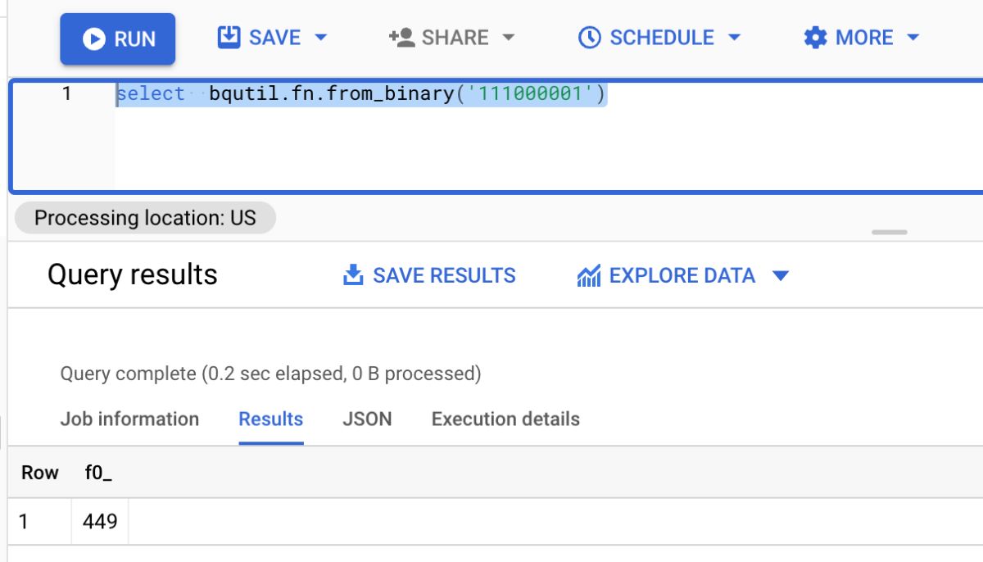Click the Explore Data chart icon
Screen dimensions: 983x562
589,276
